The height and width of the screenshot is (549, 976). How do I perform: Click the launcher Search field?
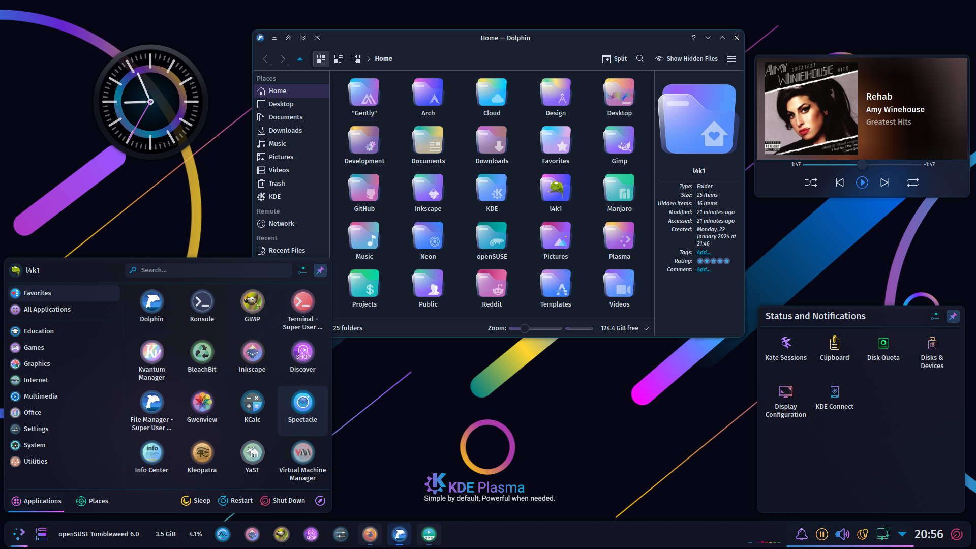click(209, 270)
